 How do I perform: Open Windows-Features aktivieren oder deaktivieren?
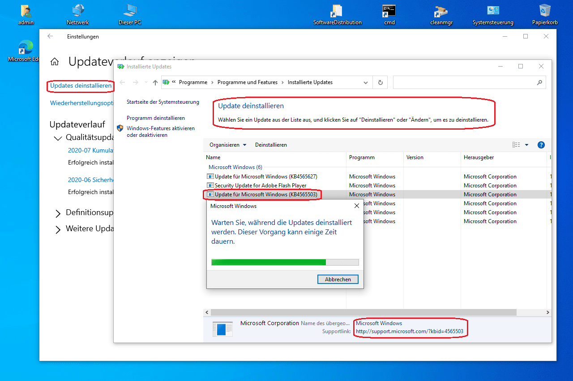tap(161, 131)
